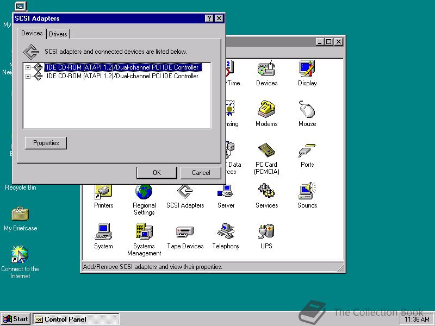Close the Control Panel window

(339, 42)
